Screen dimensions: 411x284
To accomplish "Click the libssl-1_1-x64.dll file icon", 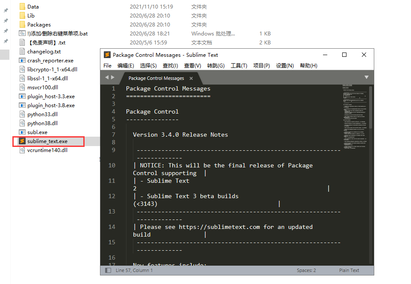I will [x=22, y=78].
